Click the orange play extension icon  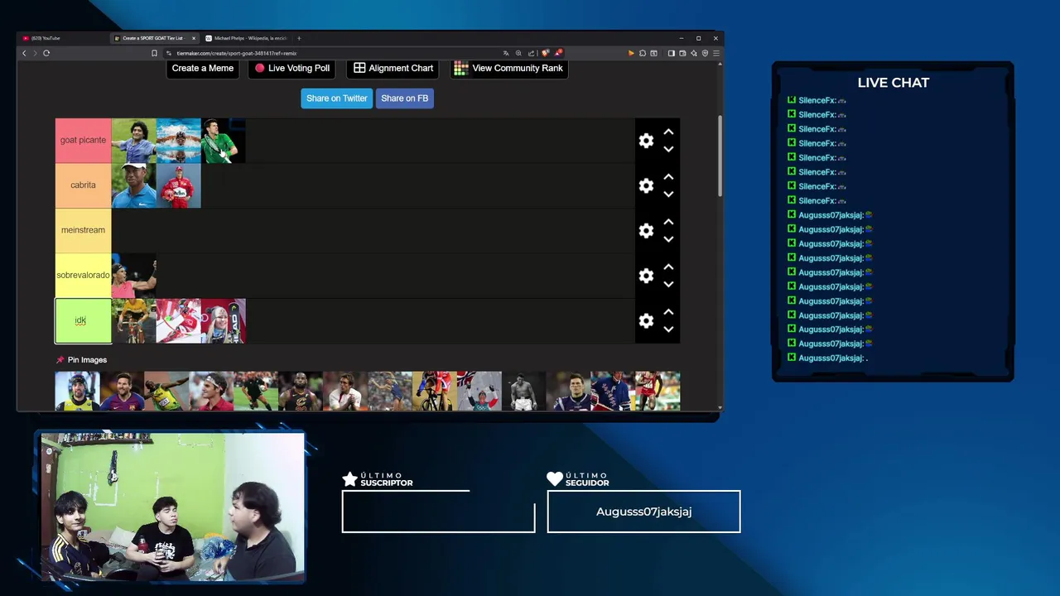(631, 53)
